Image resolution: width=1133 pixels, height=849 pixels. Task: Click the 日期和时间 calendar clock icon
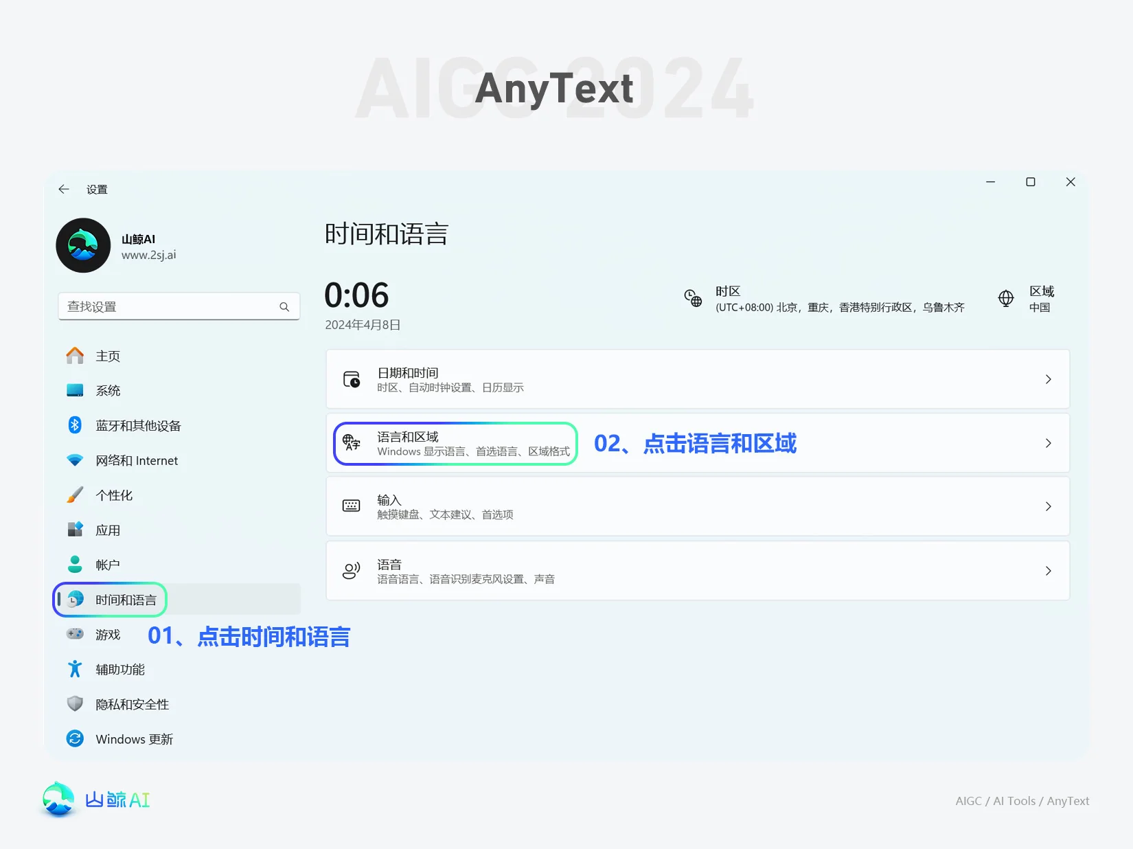(352, 379)
